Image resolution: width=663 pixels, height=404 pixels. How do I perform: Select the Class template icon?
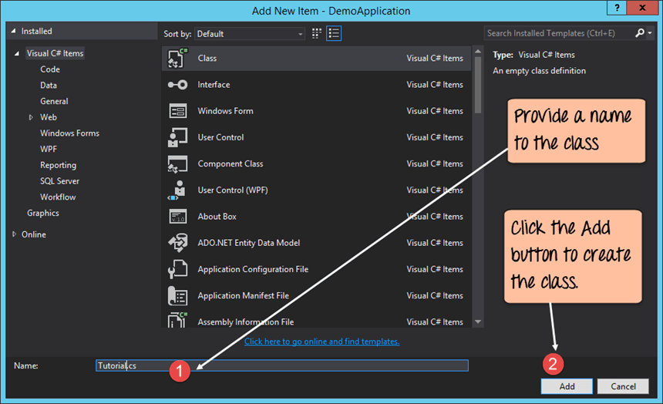[178, 59]
